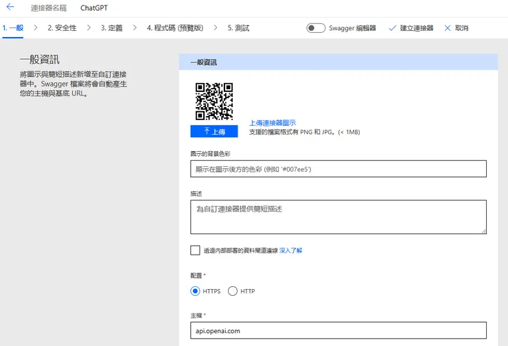Open the 深入了解 link
The width and height of the screenshot is (508, 346).
[x=290, y=251]
